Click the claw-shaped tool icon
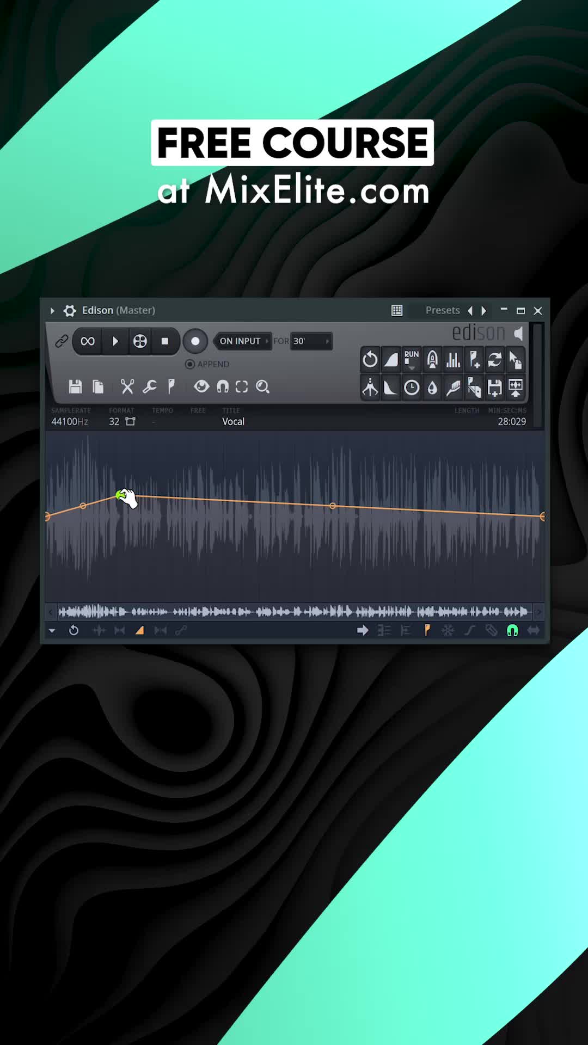The image size is (588, 1045). [432, 359]
